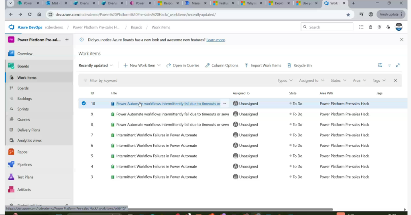This screenshot has height=215, width=411.
Task: Open the Pipelines hub
Action: 24,165
